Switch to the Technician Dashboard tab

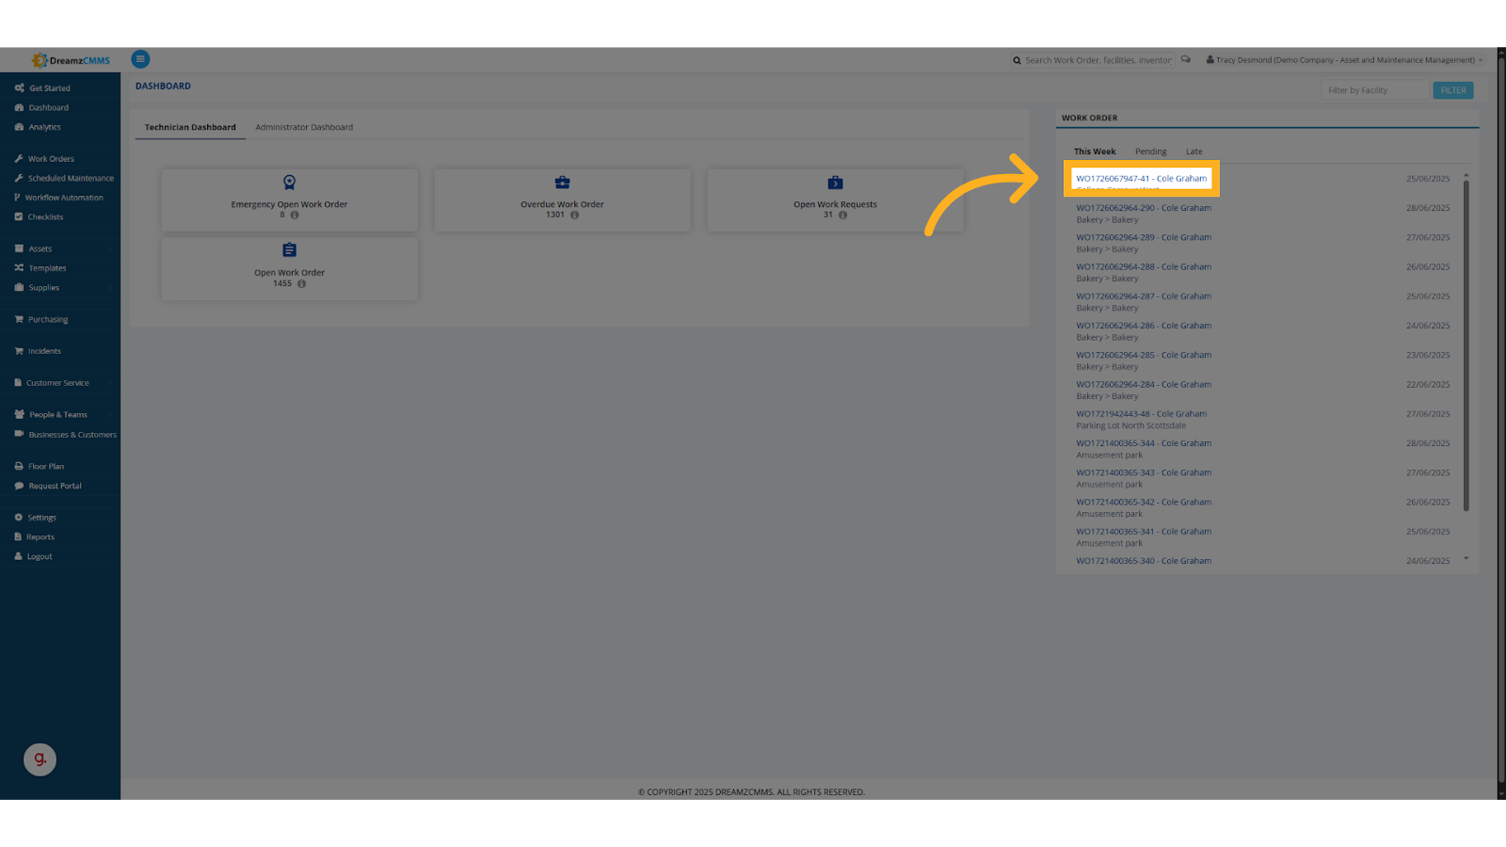[x=190, y=127]
